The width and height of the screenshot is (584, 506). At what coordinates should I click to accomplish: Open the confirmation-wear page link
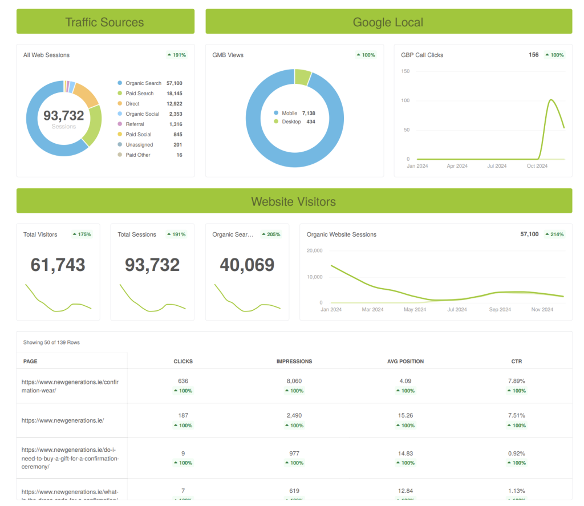pyautogui.click(x=70, y=386)
